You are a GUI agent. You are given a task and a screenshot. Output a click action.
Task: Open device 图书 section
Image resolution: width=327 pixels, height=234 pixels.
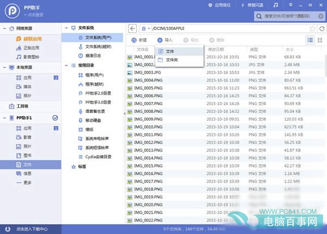tap(24, 155)
